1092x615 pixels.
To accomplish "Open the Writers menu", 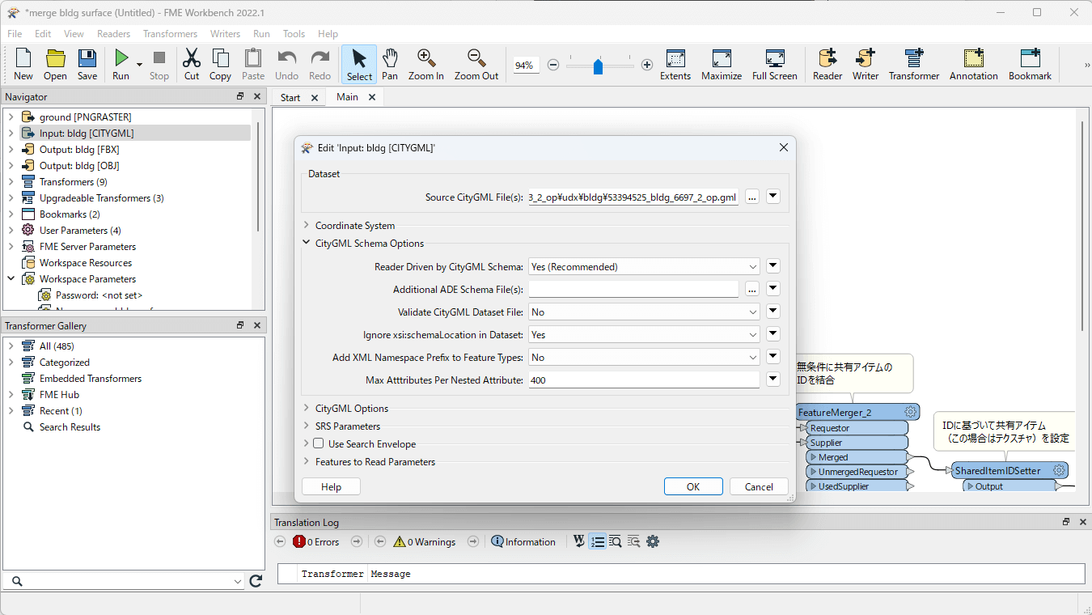I will tap(225, 34).
